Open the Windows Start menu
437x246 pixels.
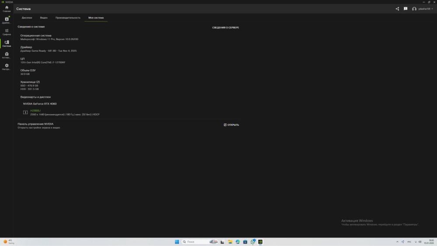click(177, 242)
